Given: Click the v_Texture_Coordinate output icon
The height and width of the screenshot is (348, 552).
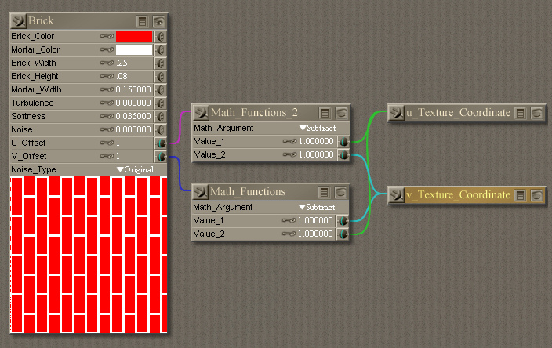Looking at the screenshot, I should click(x=396, y=195).
